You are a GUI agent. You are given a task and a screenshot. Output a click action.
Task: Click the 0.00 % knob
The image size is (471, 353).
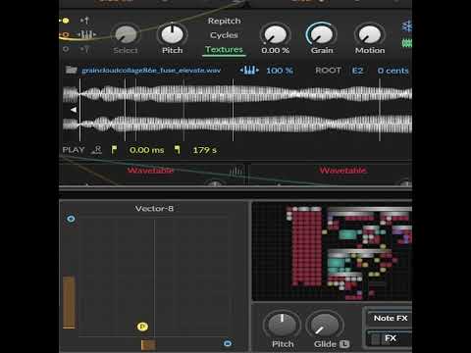276,34
